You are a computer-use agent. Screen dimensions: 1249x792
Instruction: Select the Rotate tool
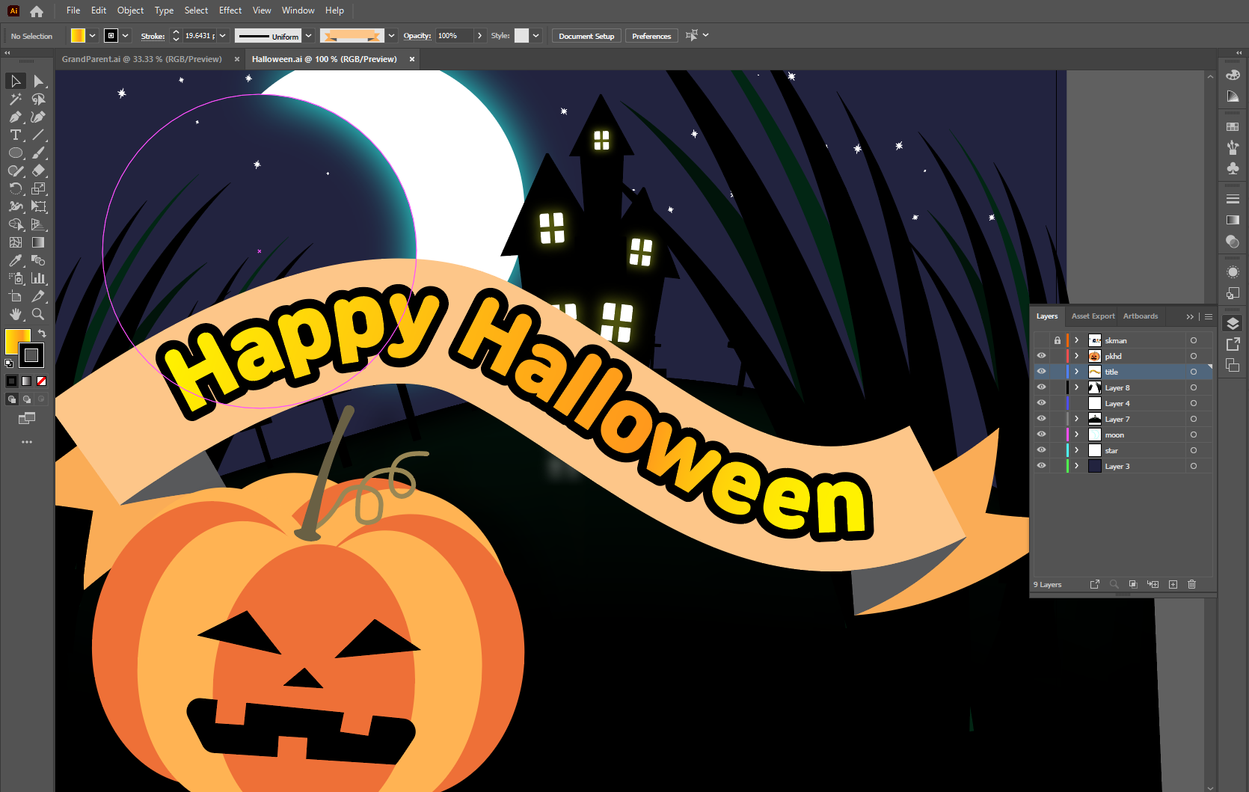(x=16, y=188)
